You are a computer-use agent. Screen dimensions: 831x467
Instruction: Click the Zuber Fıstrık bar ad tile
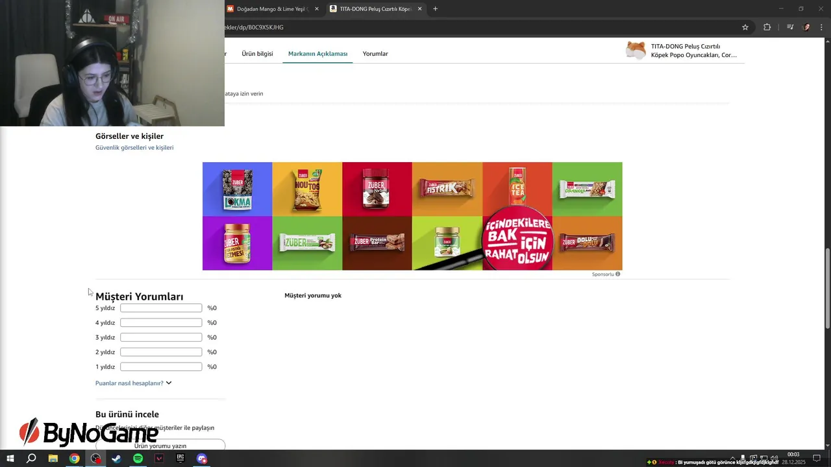pyautogui.click(x=447, y=189)
